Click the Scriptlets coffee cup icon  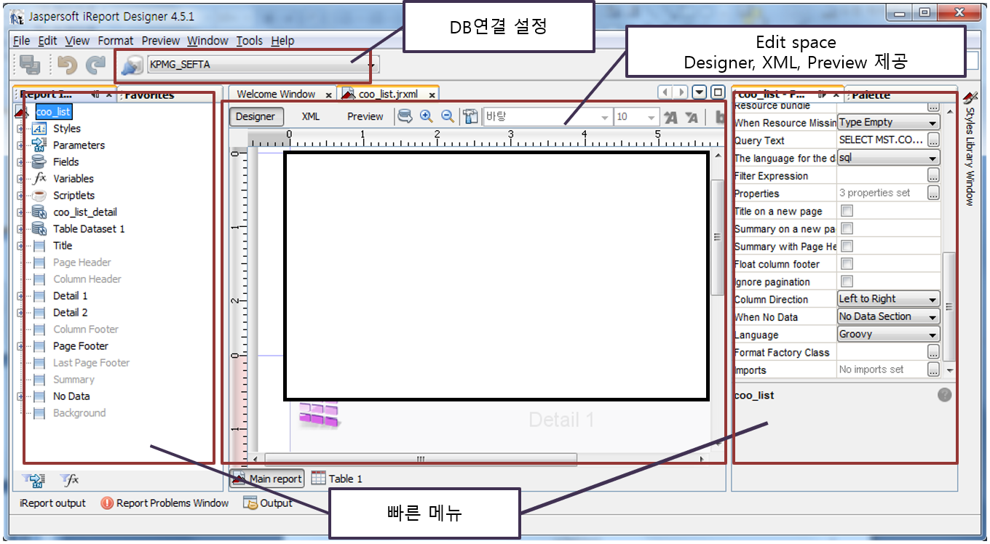39,196
